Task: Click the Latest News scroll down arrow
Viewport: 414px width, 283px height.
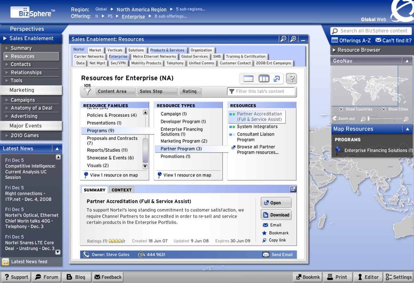Action: pyautogui.click(x=58, y=252)
